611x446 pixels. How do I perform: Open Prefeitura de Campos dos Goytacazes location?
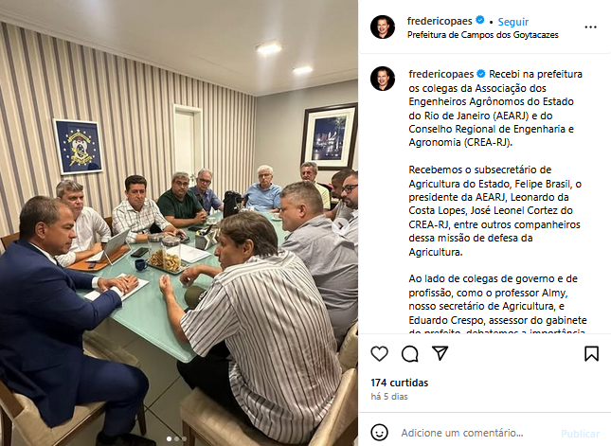coord(483,35)
